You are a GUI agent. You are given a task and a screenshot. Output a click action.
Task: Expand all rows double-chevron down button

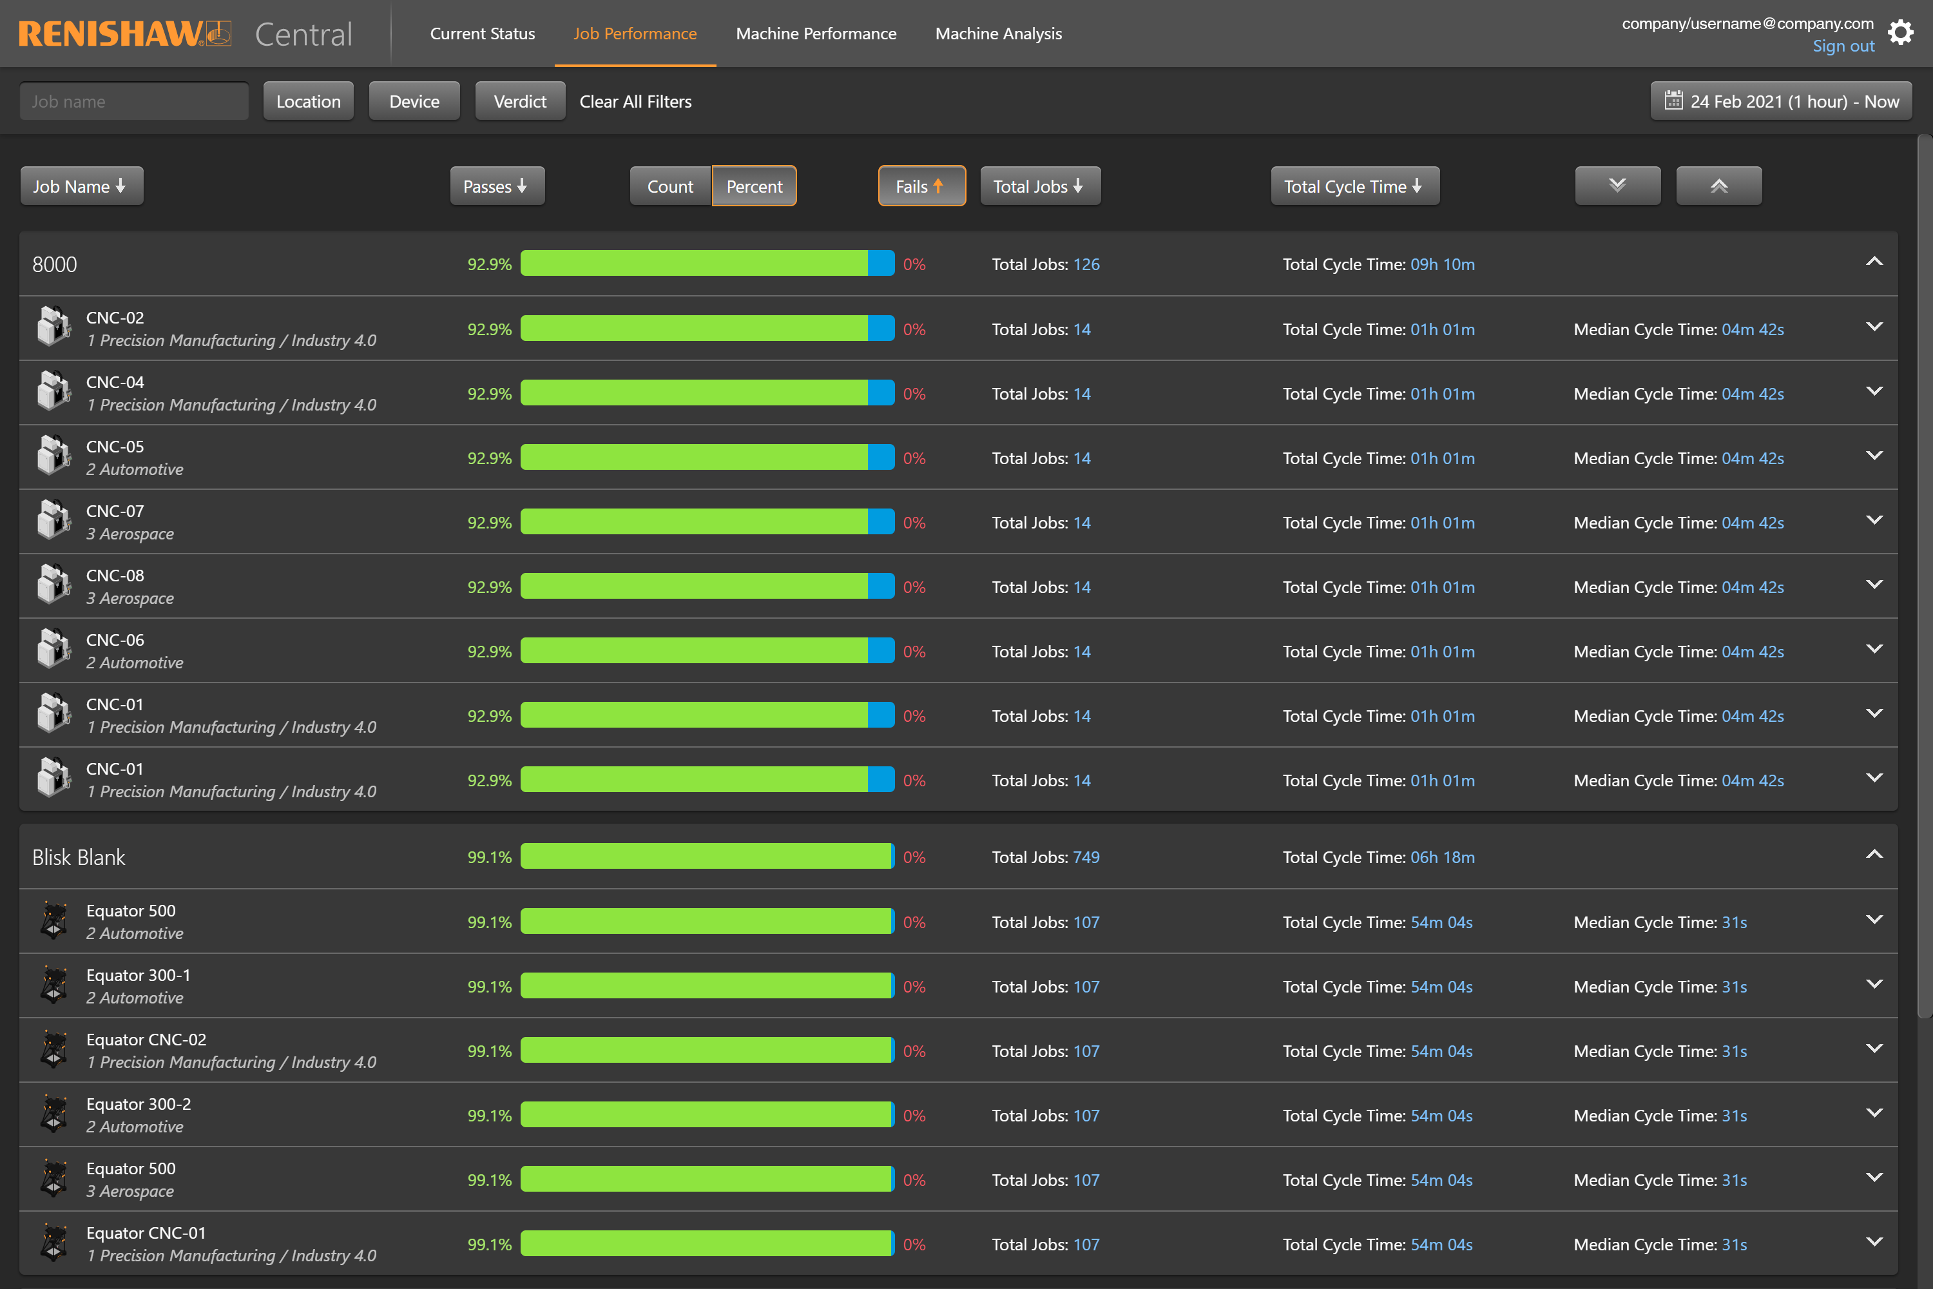coord(1617,186)
